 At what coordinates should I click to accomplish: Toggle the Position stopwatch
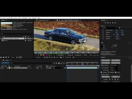[103, 32]
